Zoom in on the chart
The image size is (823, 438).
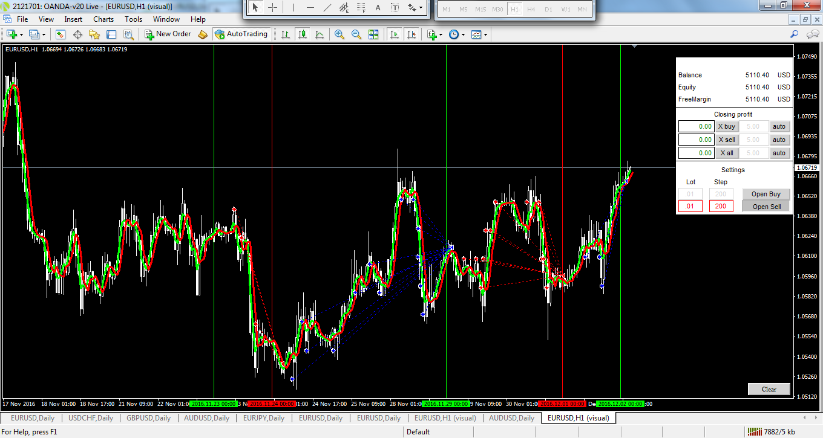339,34
